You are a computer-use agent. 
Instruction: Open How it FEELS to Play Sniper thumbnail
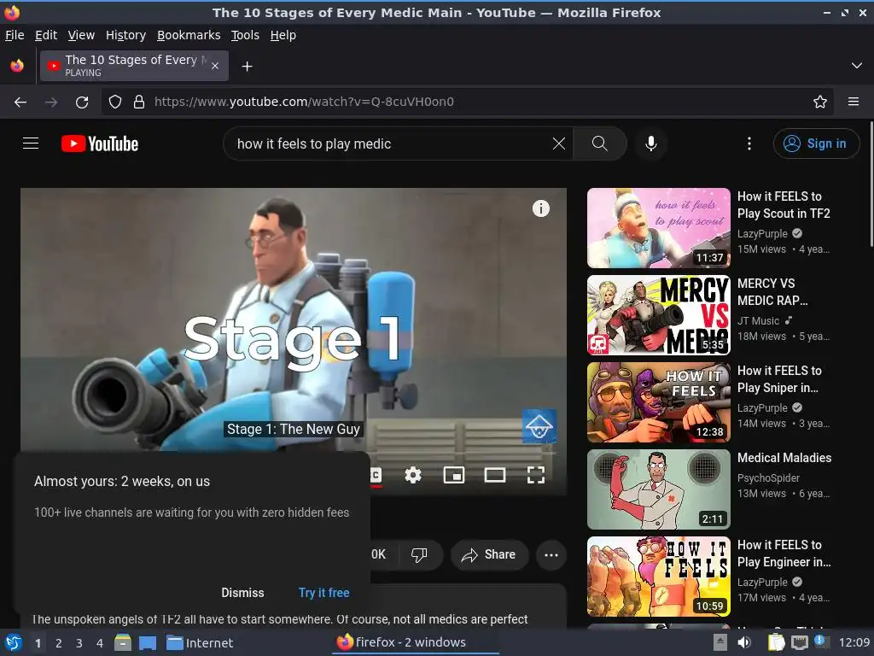point(658,402)
